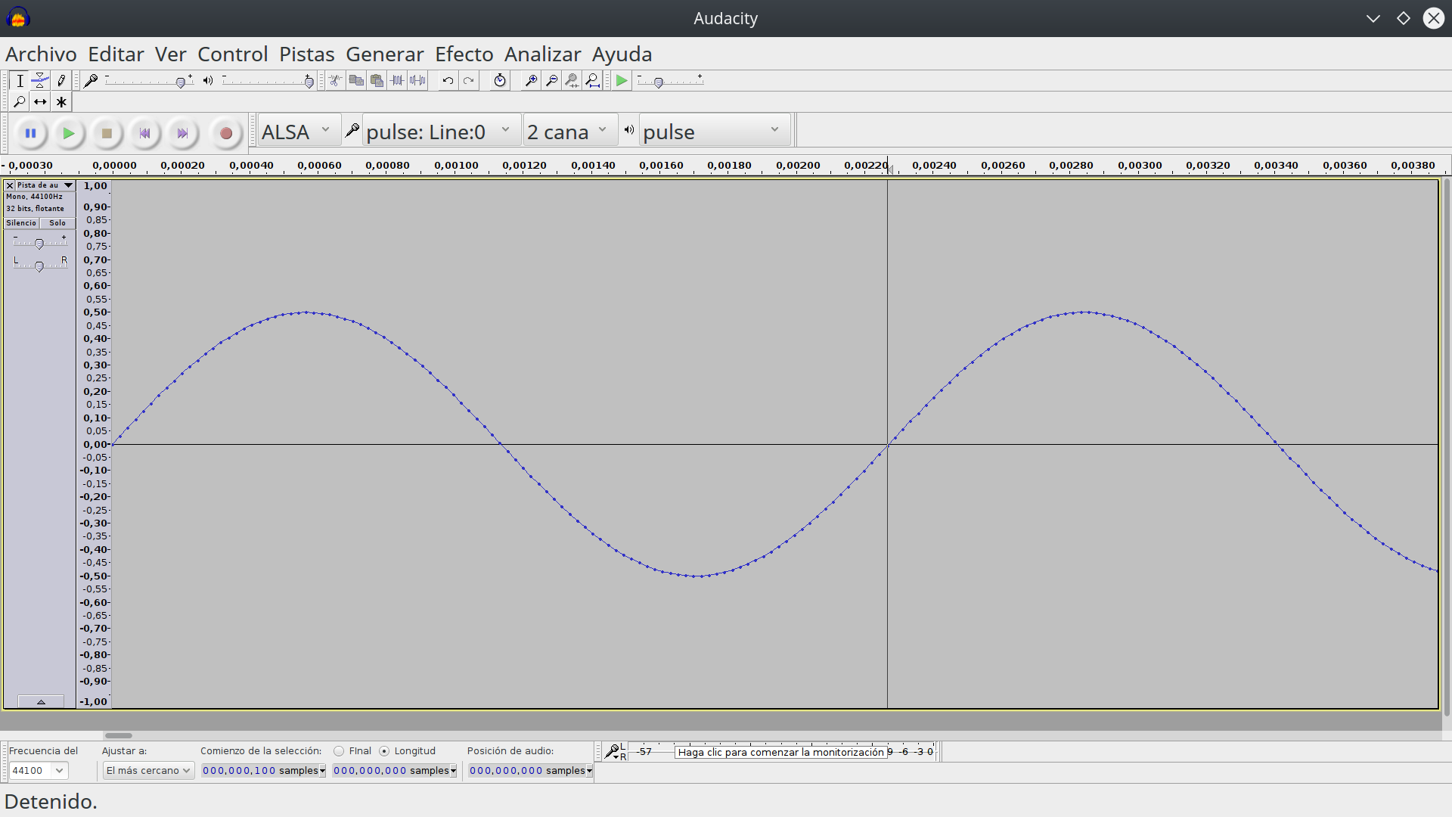1452x817 pixels.
Task: Open the Ayuda menu
Action: click(x=622, y=54)
